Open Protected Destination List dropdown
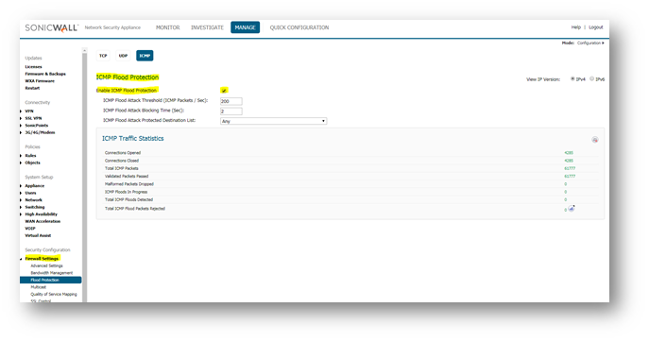Image resolution: width=649 pixels, height=342 pixels. (x=274, y=121)
